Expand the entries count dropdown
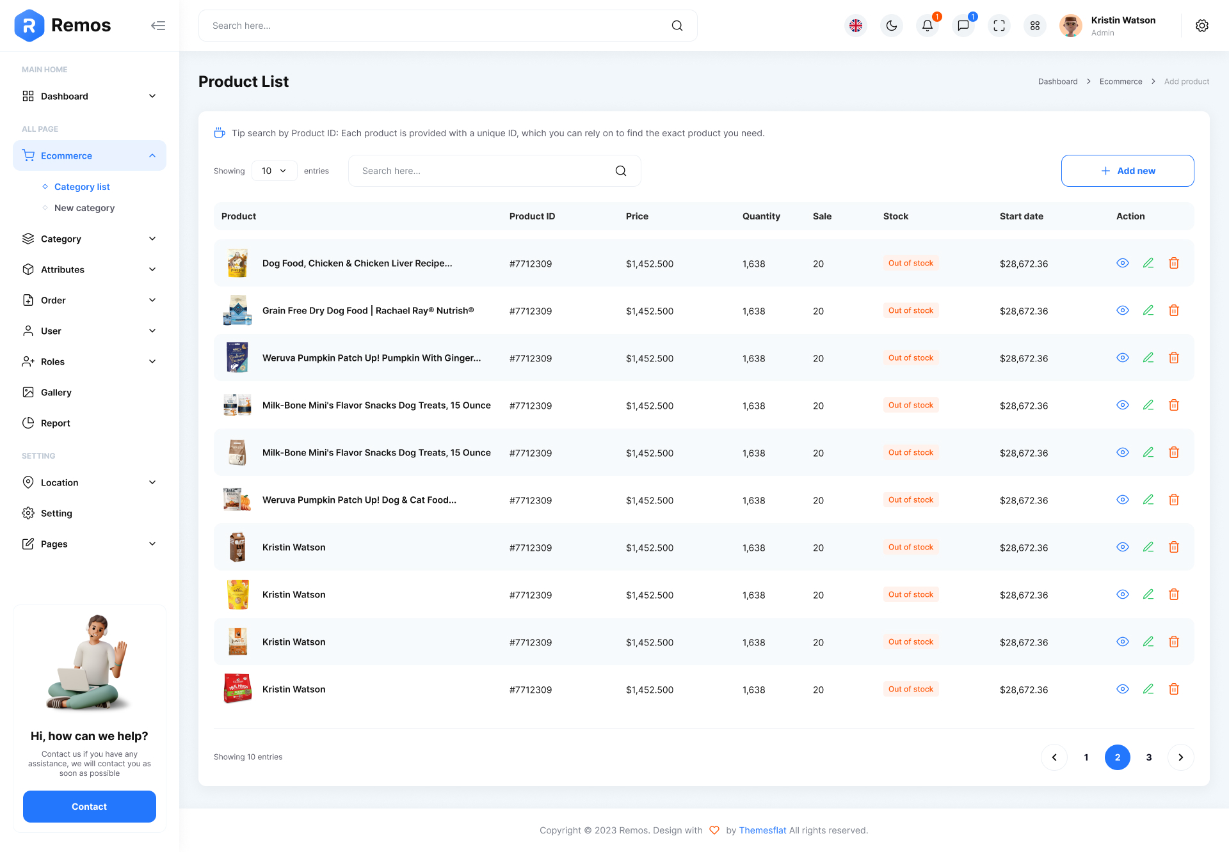The image size is (1229, 852). coord(274,171)
